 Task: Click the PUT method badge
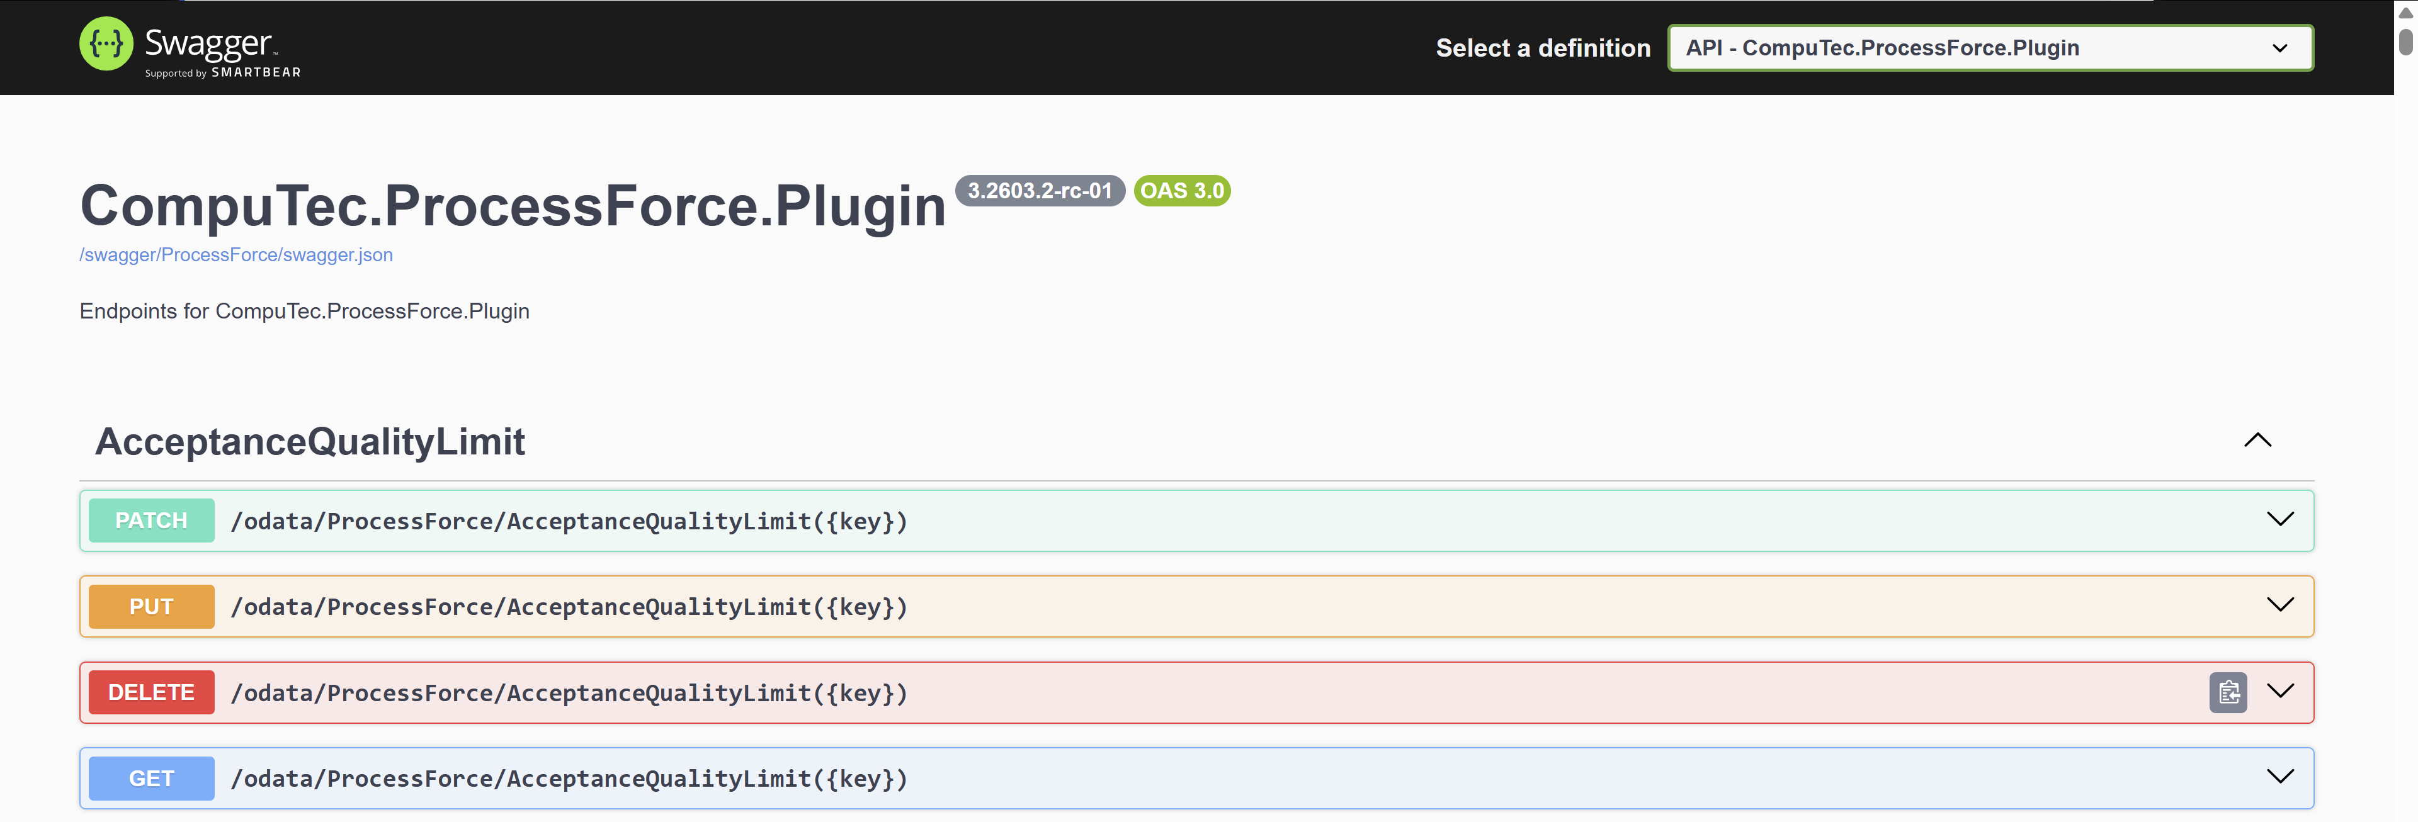(x=150, y=606)
